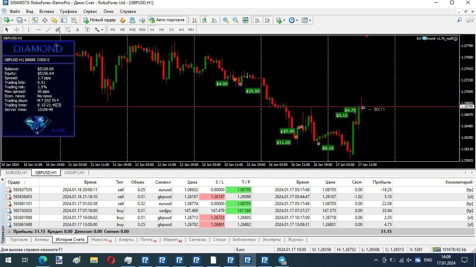Image resolution: width=476 pixels, height=267 pixels.
Task: Open the Журнал terminal tab
Action: click(295, 239)
